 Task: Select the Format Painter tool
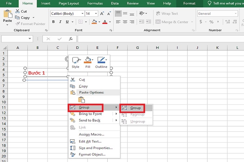coord(30,24)
